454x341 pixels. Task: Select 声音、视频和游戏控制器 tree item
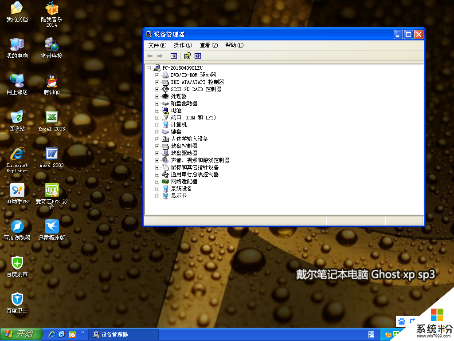click(200, 160)
